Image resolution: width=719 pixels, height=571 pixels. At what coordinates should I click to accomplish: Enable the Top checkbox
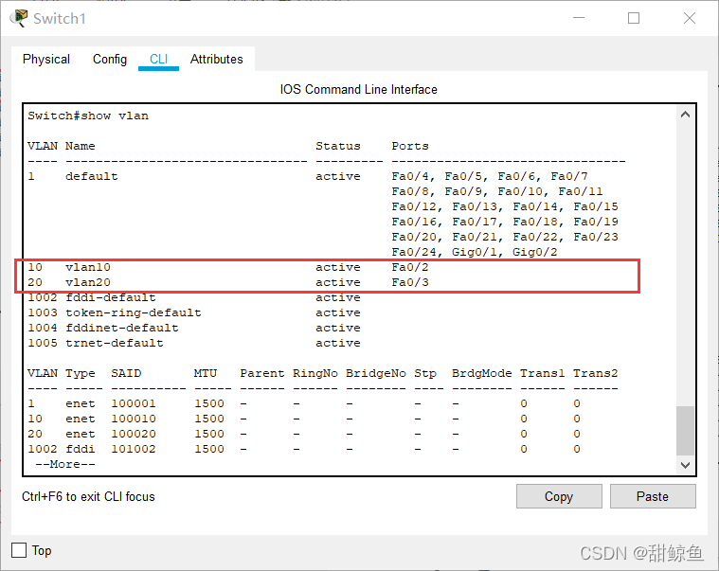19,550
